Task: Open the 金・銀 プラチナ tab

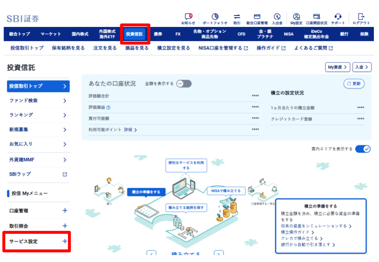Action: click(x=265, y=34)
